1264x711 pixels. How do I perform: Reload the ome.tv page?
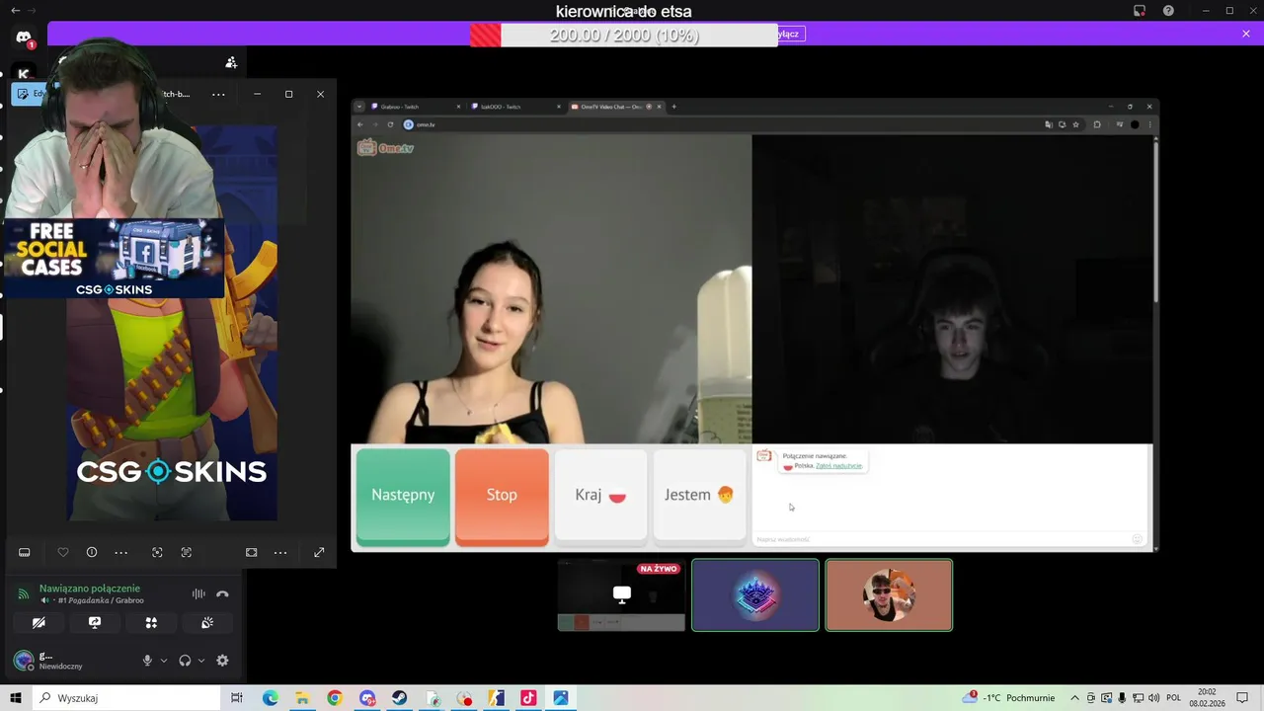[x=391, y=124]
